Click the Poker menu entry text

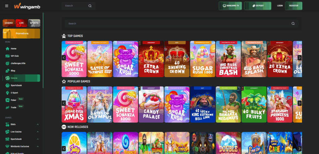tap(13, 100)
